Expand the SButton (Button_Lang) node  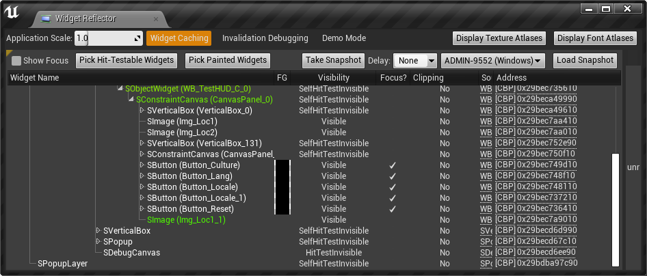click(x=142, y=176)
